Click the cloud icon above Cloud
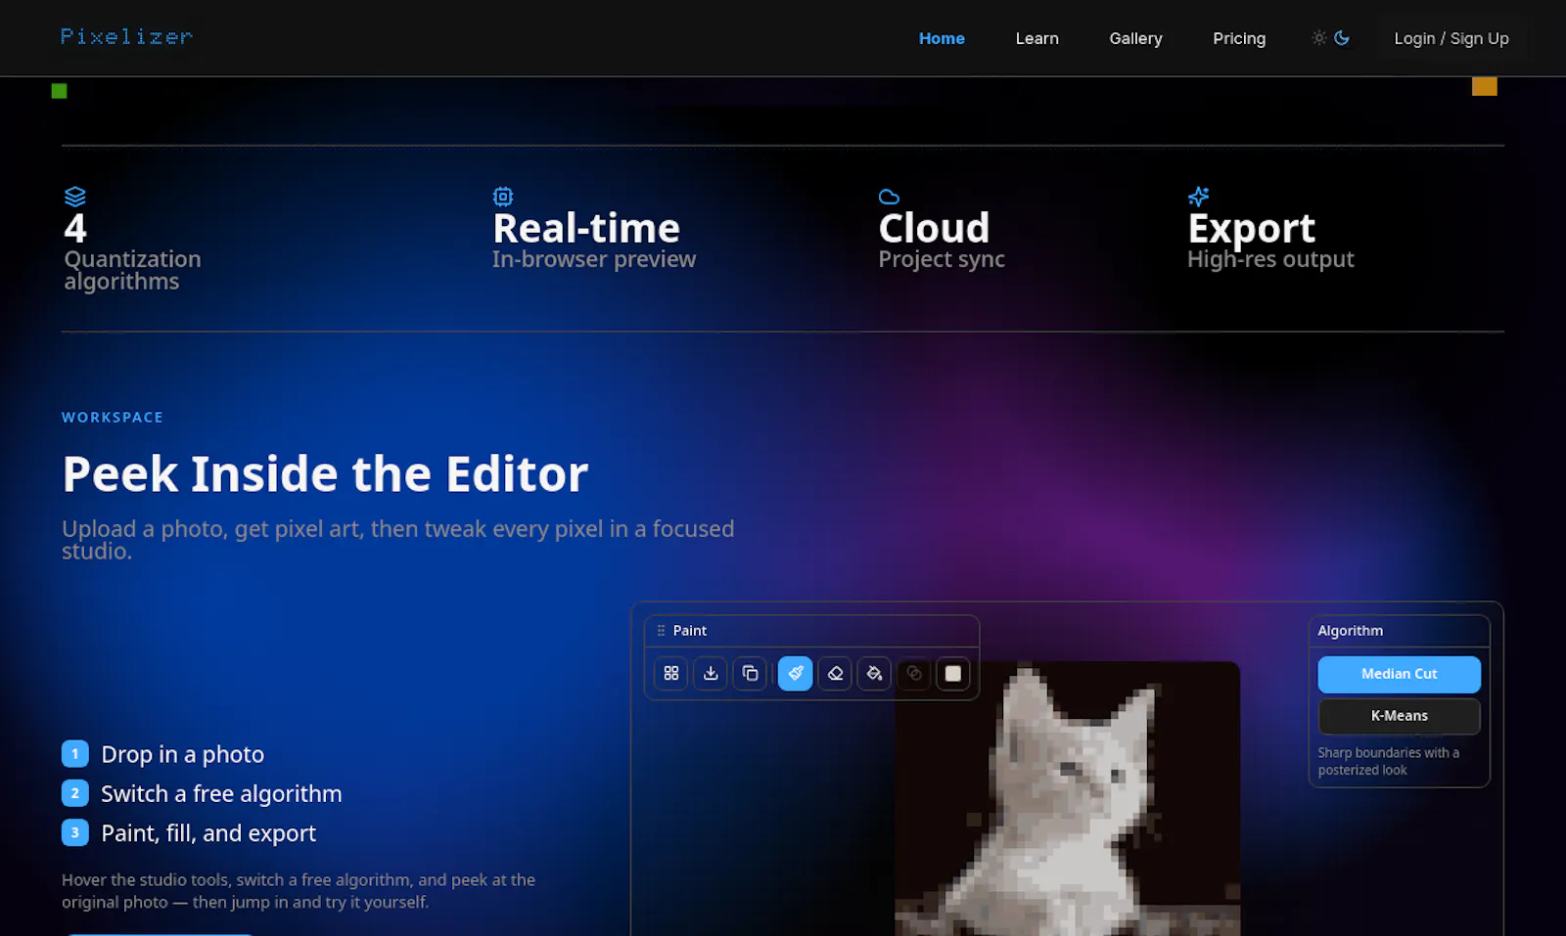The height and width of the screenshot is (936, 1566). tap(889, 197)
